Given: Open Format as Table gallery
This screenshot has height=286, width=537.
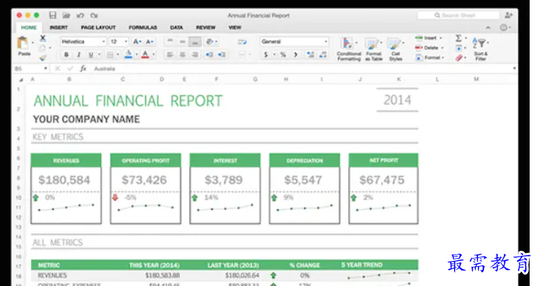Looking at the screenshot, I should coord(373,49).
